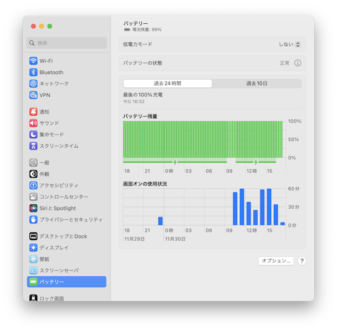Click the lone blue usage bar before 0時
Screen dimensions: 337x331
tap(160, 221)
